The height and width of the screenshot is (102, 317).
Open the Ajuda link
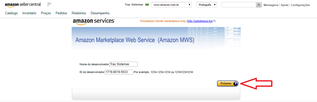284,5
